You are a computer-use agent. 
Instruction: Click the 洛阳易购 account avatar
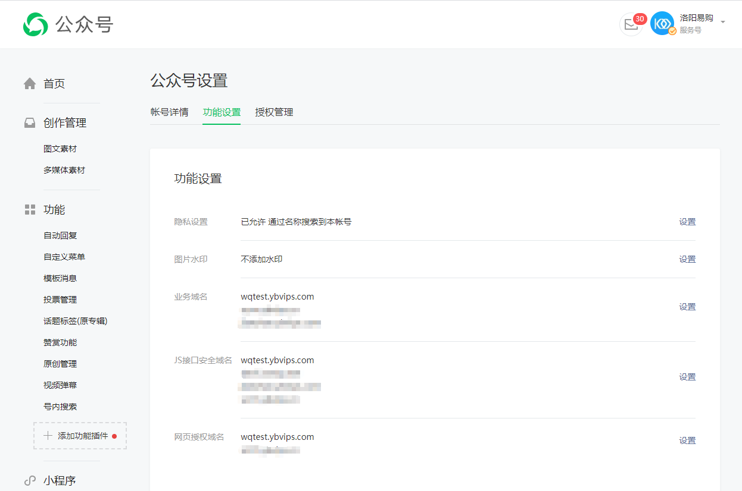click(662, 24)
